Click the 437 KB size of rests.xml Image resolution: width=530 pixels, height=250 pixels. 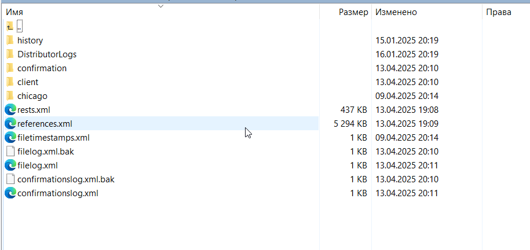(x=354, y=110)
